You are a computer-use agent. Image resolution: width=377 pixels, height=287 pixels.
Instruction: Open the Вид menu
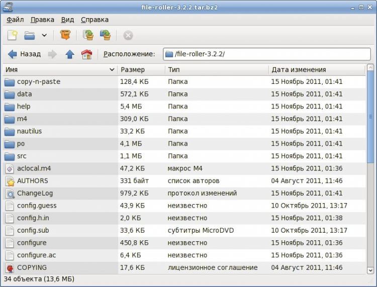pos(67,20)
